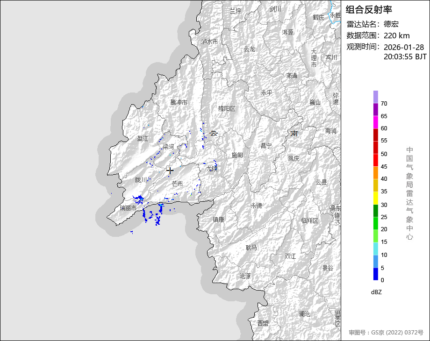Choose the bright red 45–50 dBZ swatch
The width and height of the screenshot is (430, 341).
pos(376,160)
